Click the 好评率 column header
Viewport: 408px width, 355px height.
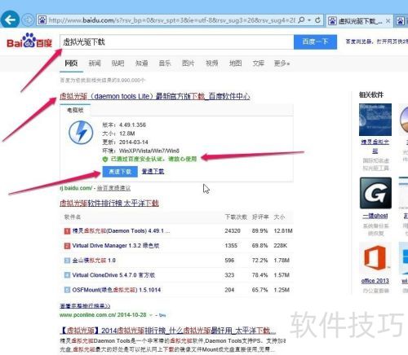(x=260, y=217)
